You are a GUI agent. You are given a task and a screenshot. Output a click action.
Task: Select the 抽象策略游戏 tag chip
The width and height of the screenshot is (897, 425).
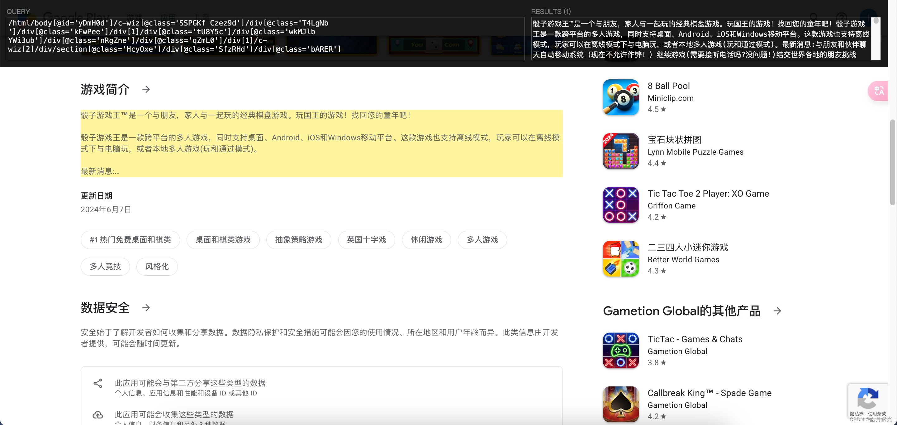pyautogui.click(x=298, y=240)
